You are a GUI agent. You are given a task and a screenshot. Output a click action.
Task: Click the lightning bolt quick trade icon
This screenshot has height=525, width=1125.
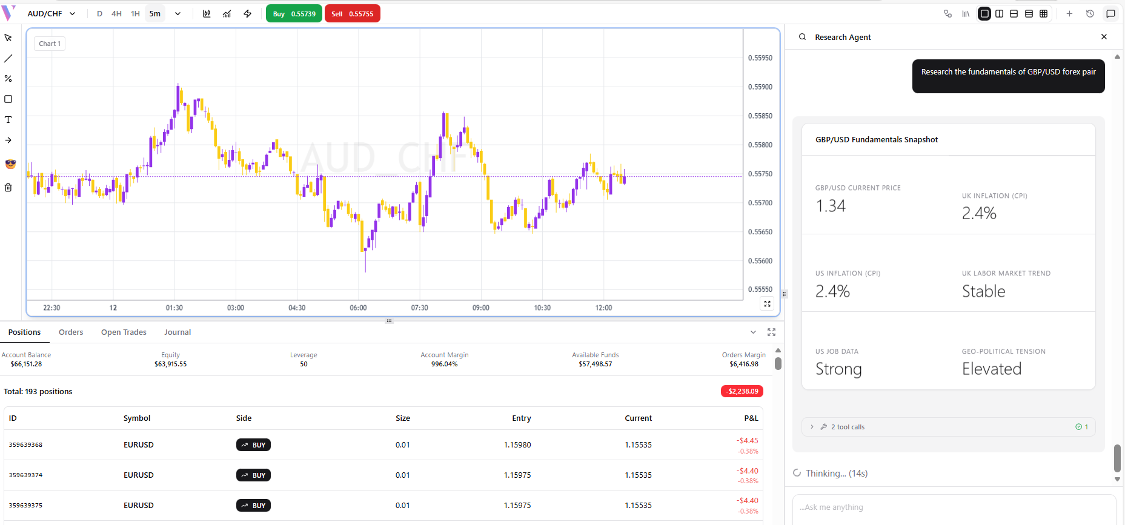[x=248, y=14]
